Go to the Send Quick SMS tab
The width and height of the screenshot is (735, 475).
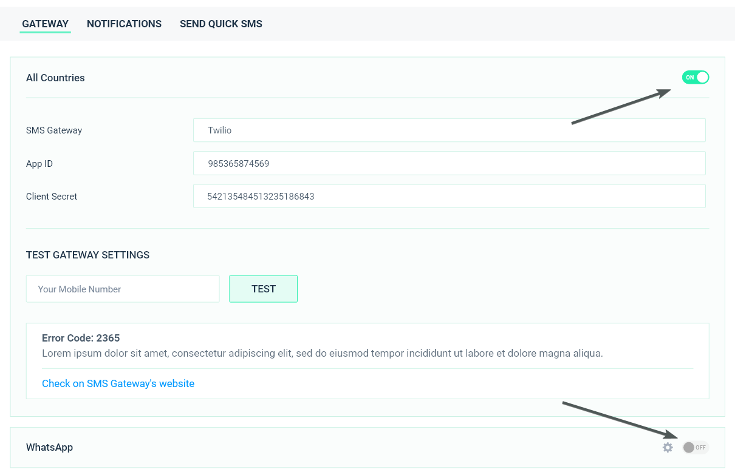pos(221,24)
